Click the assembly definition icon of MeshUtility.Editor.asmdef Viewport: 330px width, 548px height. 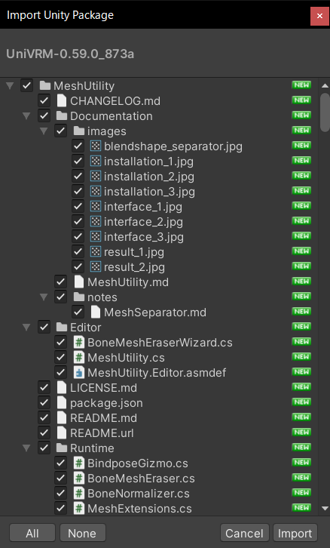pyautogui.click(x=79, y=373)
